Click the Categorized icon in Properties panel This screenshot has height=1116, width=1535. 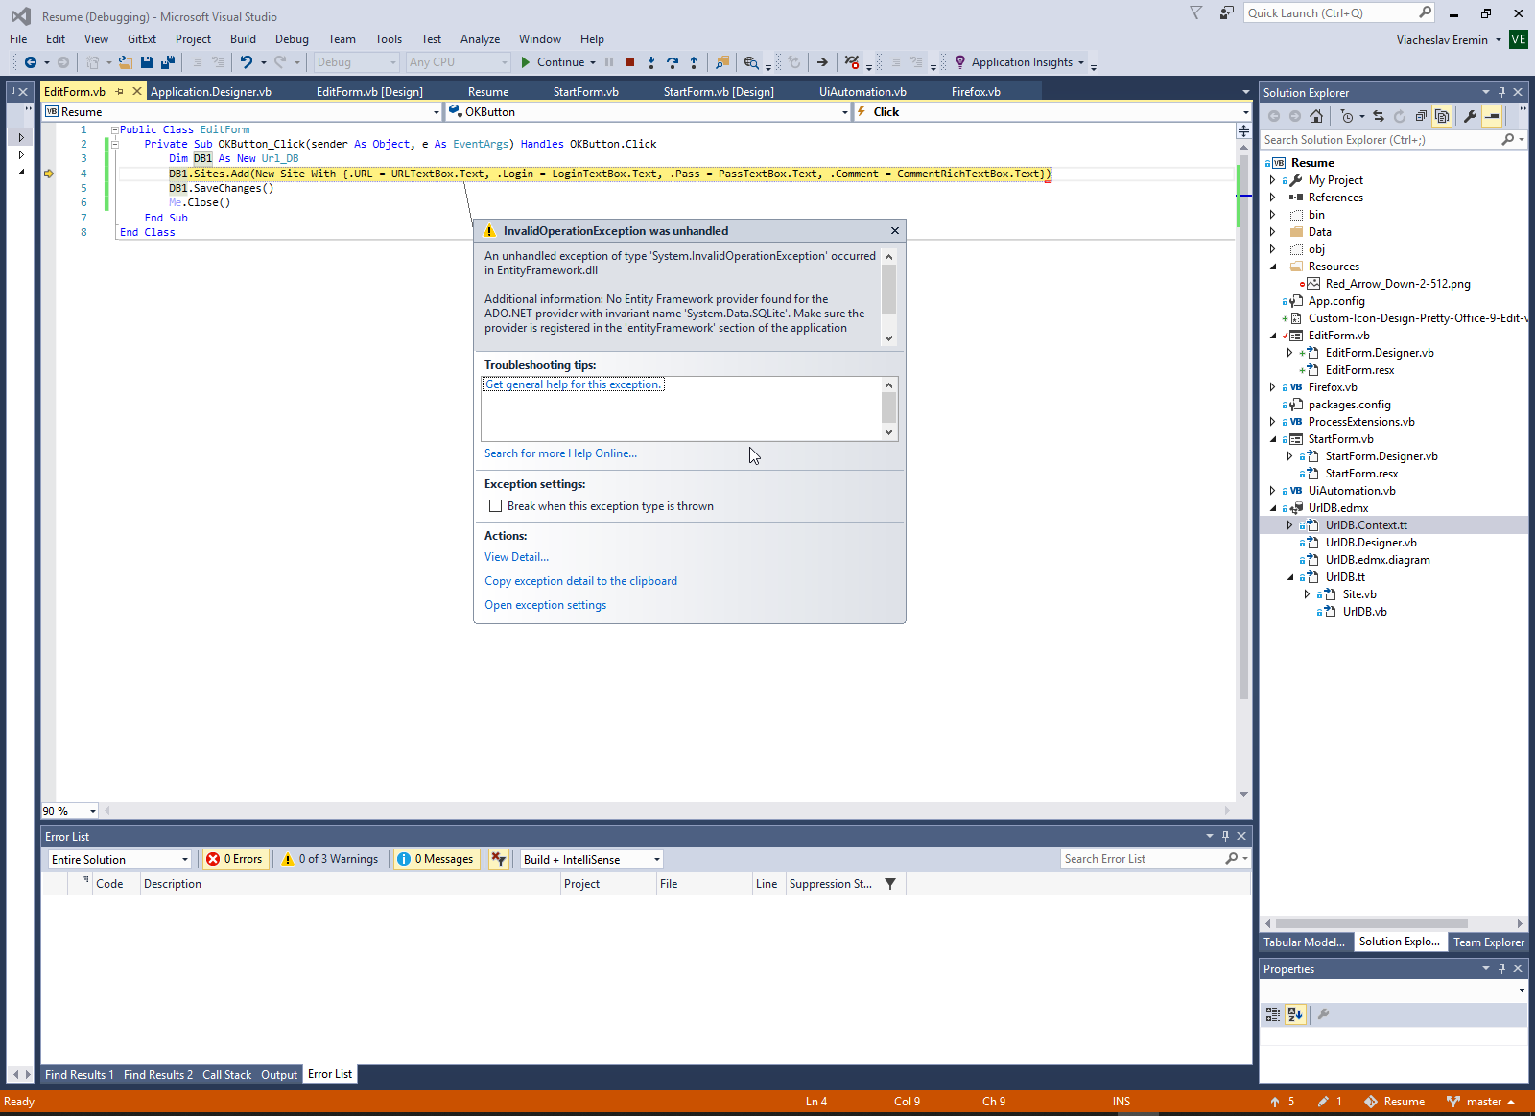tap(1273, 1014)
